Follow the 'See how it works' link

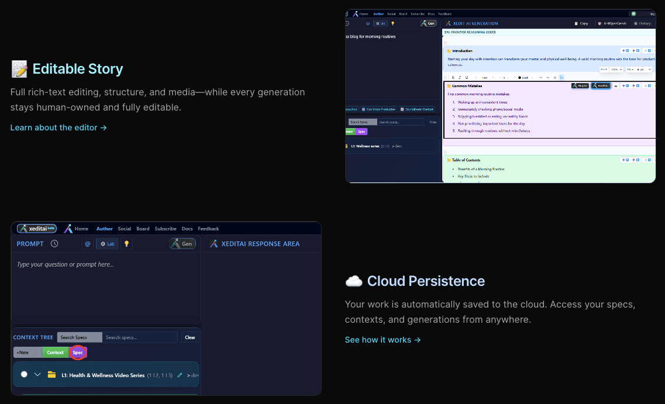(383, 340)
